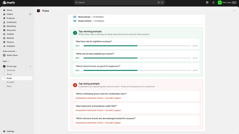The width and height of the screenshot is (239, 134).
Task: Open the Glow Labs account menu
Action: point(227,3)
